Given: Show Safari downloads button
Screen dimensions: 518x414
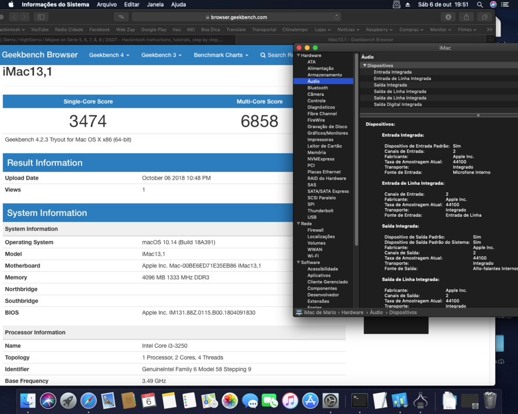Looking at the screenshot, I should (x=448, y=17).
